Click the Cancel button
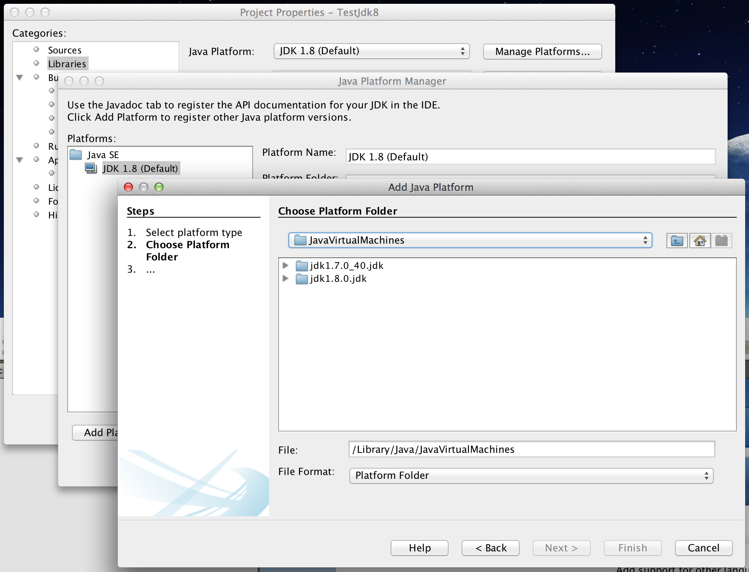Image resolution: width=749 pixels, height=572 pixels. click(703, 548)
